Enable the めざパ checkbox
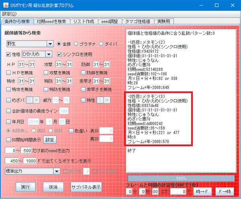Screen dimensions: 241x199 click(8, 100)
